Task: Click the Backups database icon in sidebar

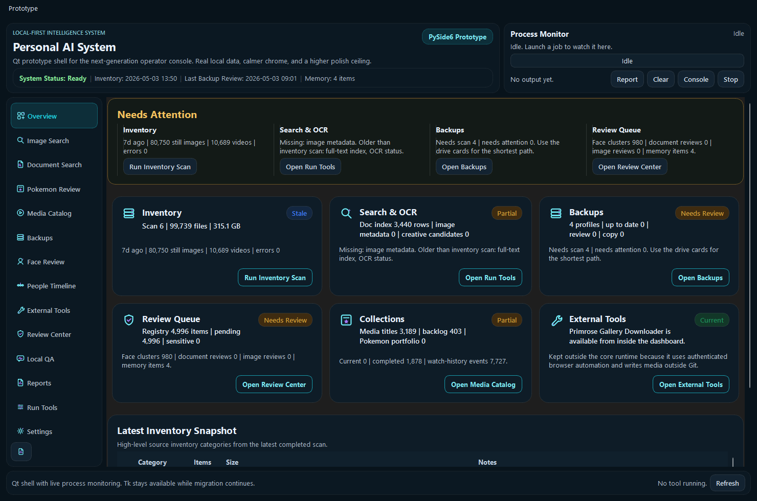Action: [x=20, y=238]
